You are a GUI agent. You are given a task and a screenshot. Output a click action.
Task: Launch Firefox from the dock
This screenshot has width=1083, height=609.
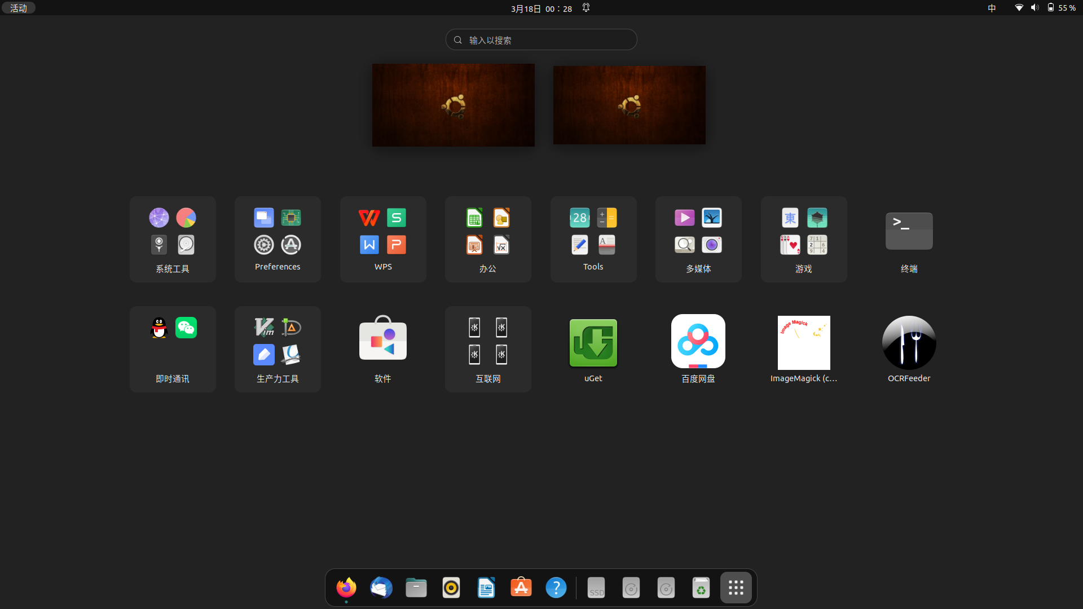click(346, 588)
